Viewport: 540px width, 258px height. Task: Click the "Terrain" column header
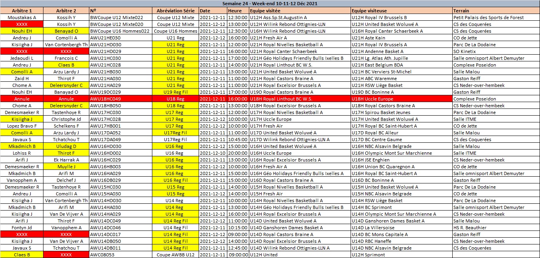pos(496,11)
